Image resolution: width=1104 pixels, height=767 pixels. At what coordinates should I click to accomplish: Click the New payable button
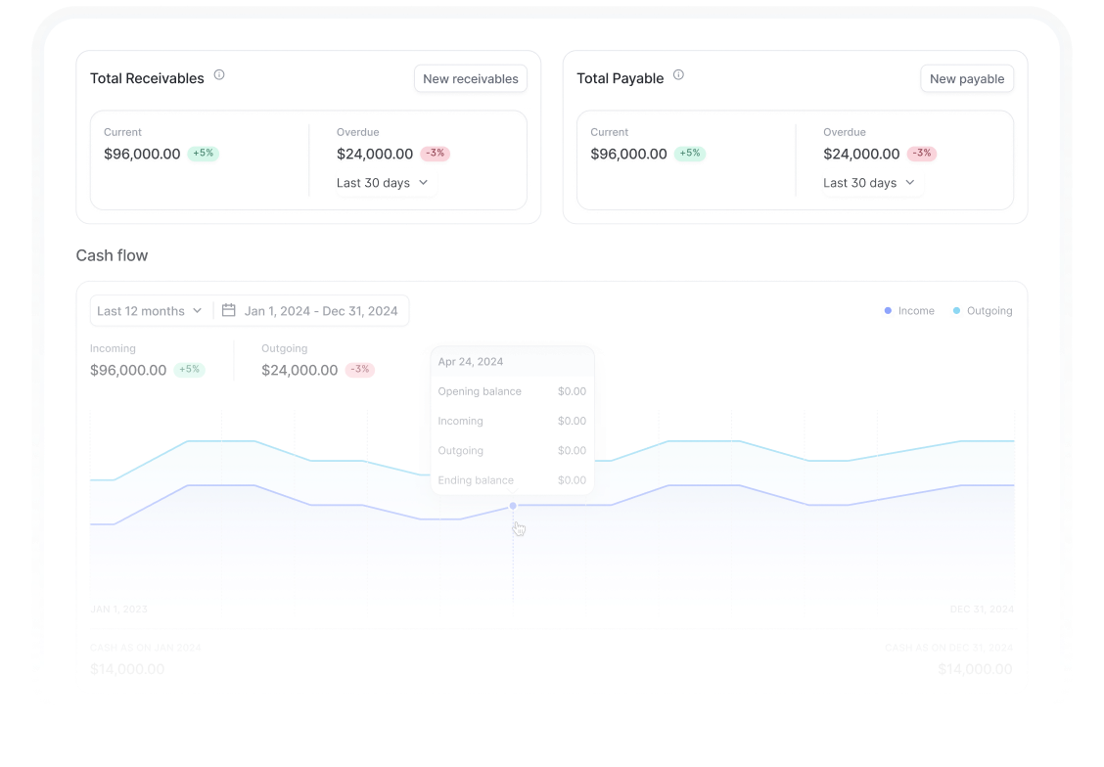(x=967, y=79)
